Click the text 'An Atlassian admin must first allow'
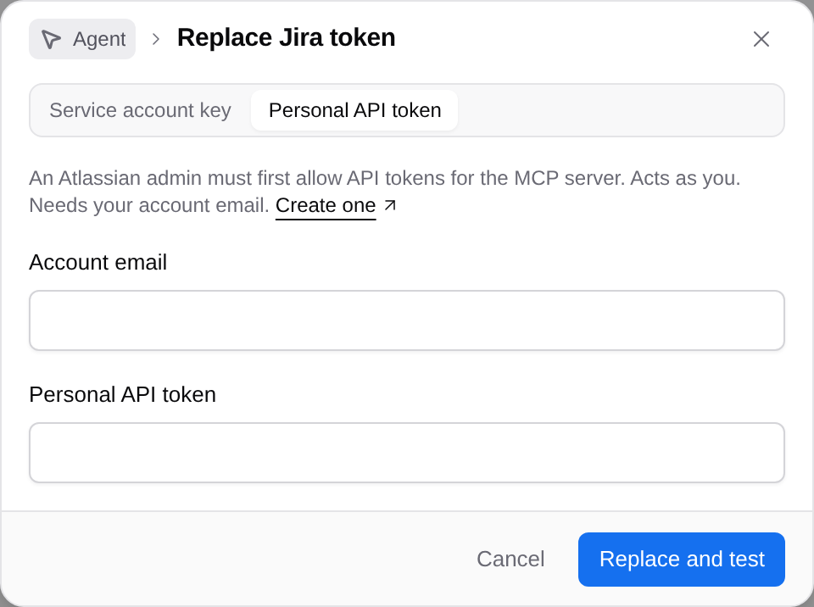This screenshot has width=814, height=607. pyautogui.click(x=186, y=178)
